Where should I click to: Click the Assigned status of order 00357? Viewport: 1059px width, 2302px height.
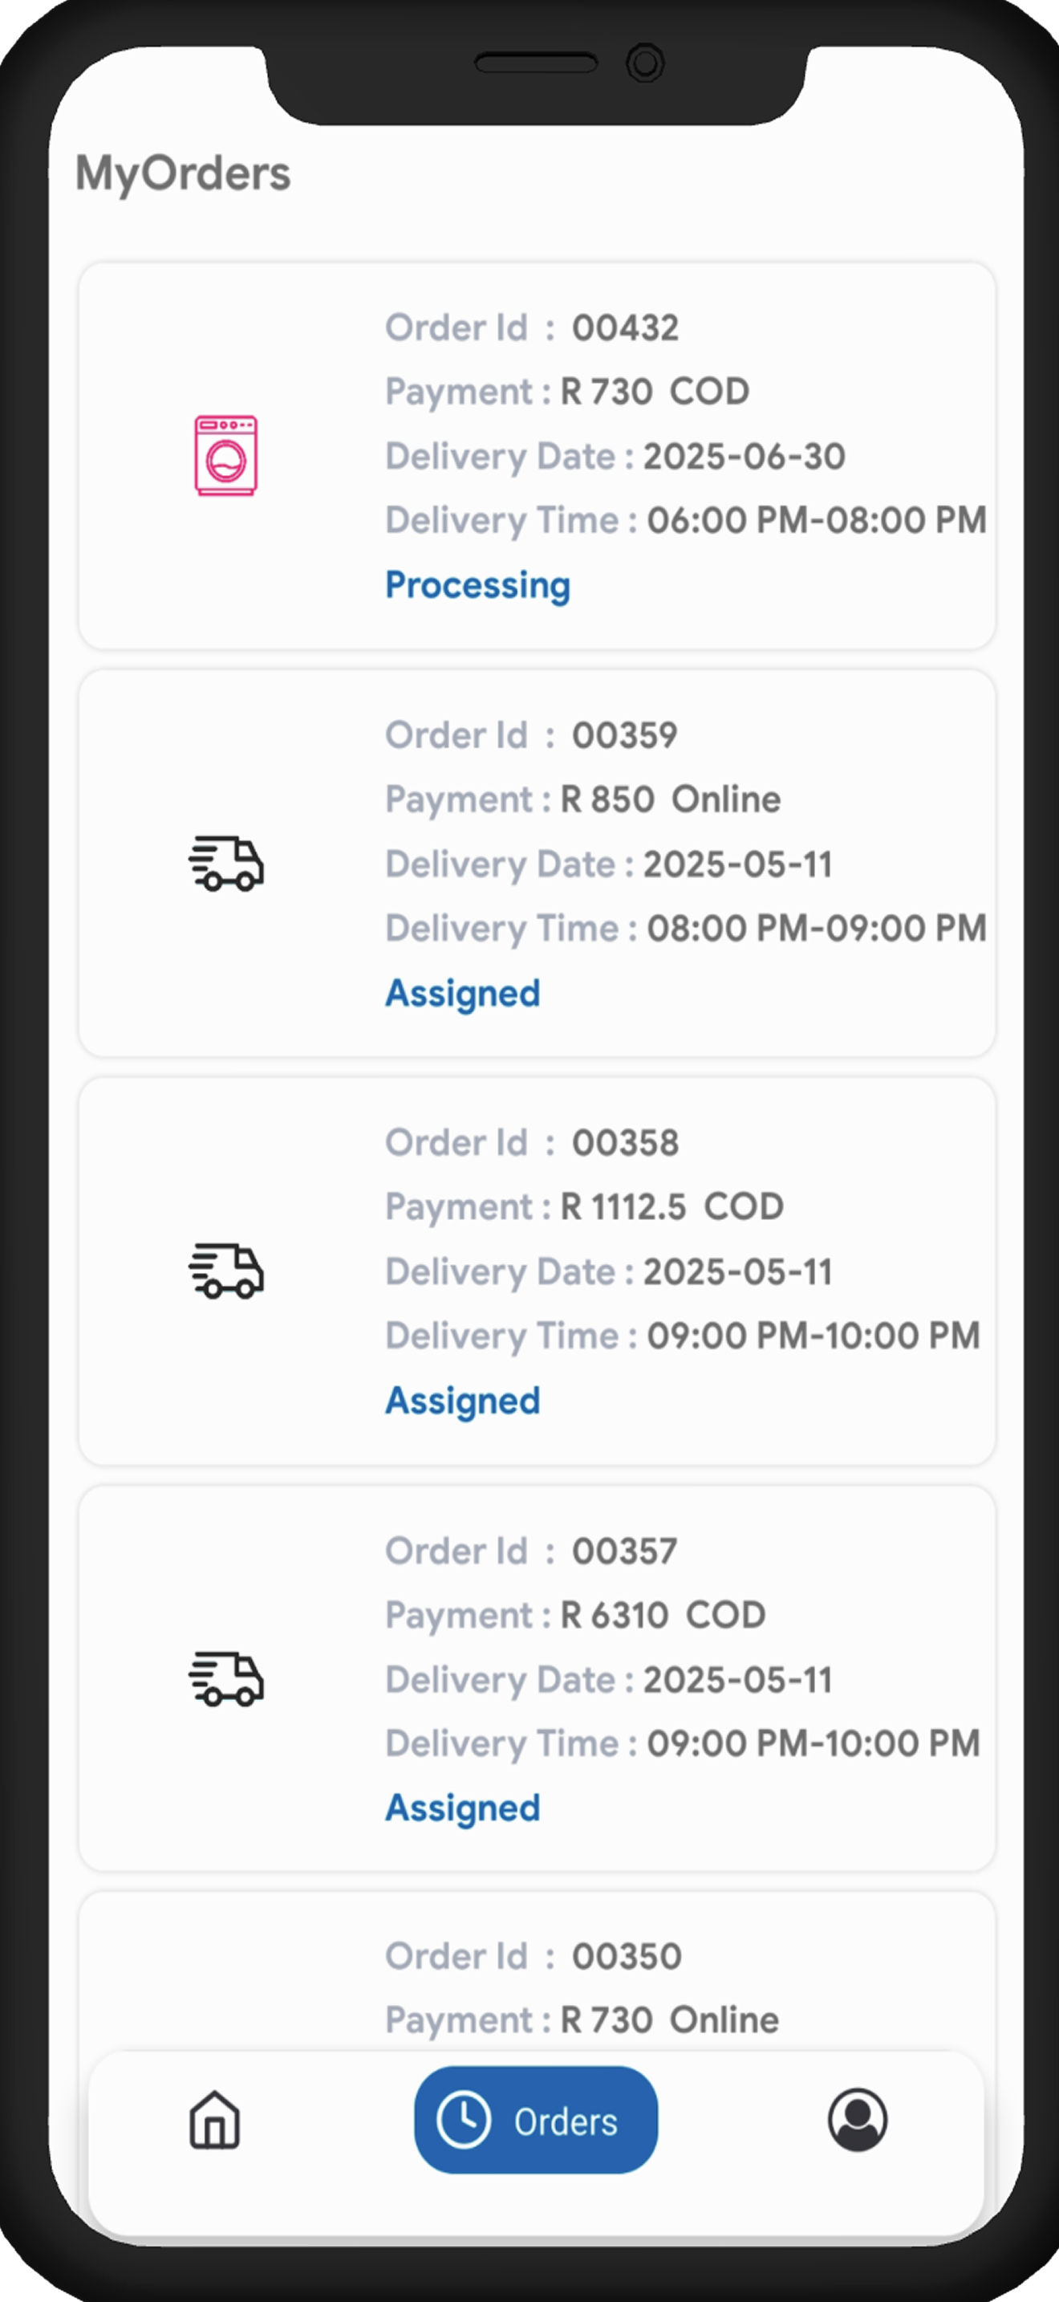(x=463, y=1808)
